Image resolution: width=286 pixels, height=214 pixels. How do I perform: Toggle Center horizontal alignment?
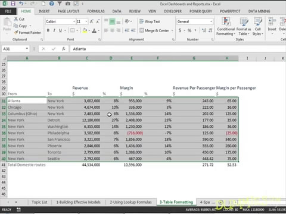(112, 30)
